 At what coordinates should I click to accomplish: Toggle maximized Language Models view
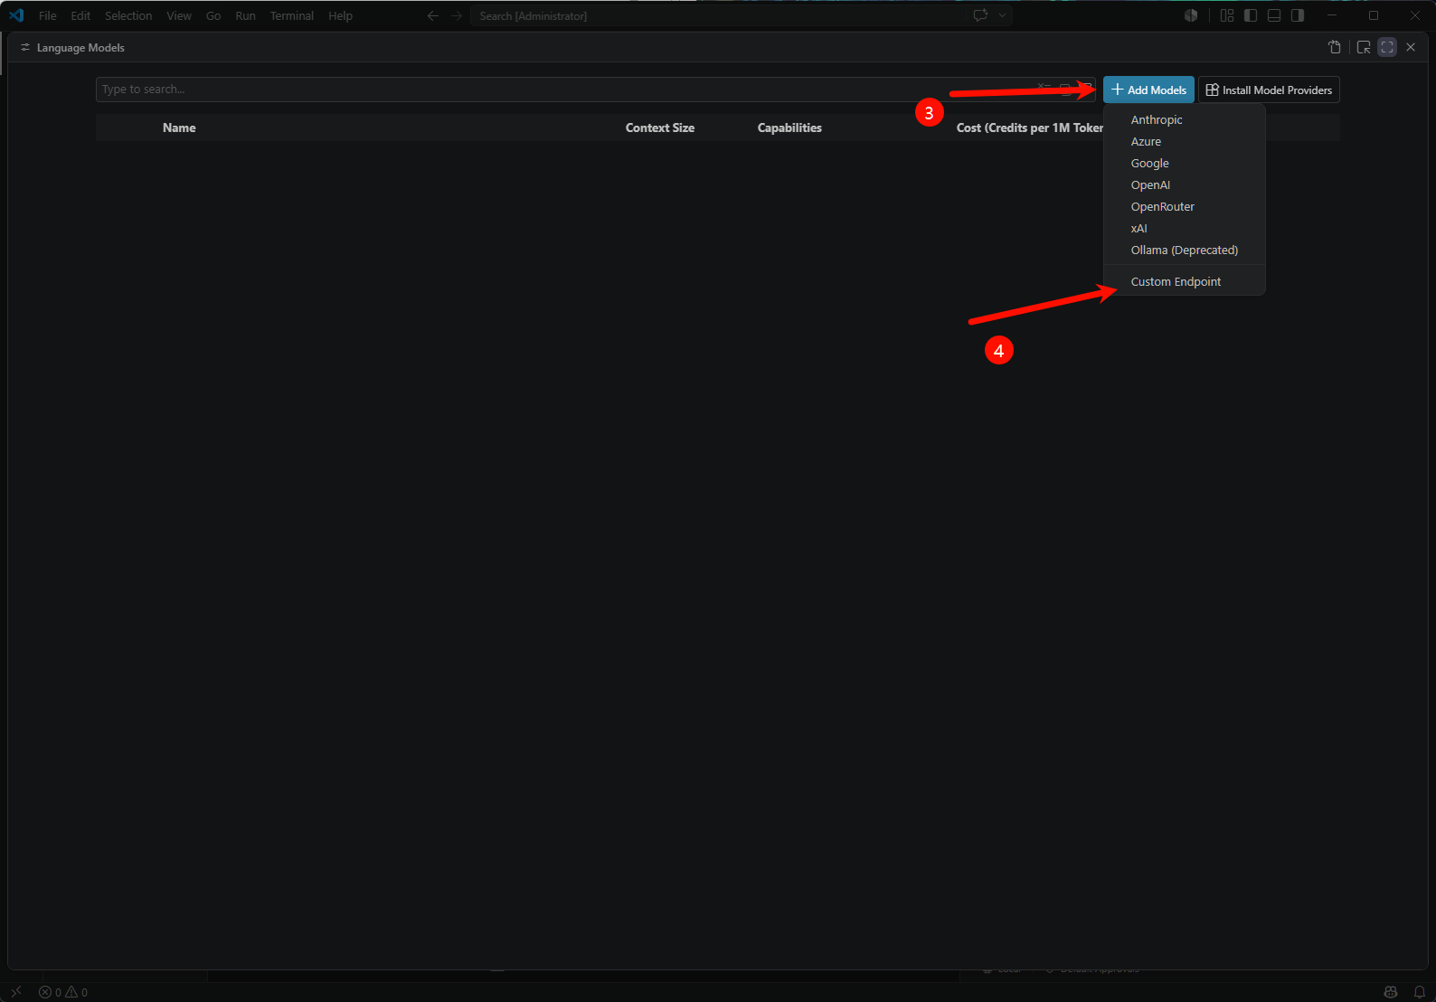click(x=1387, y=47)
